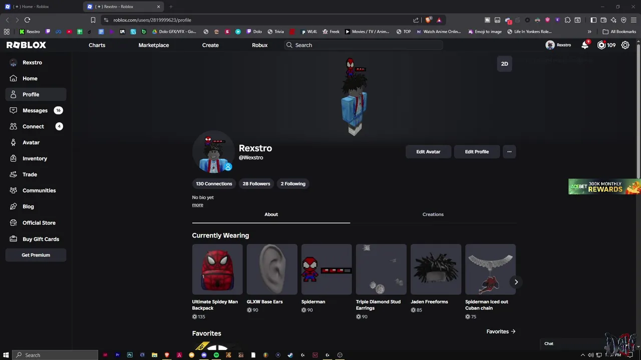Click the Edit Profile button

coord(477,152)
